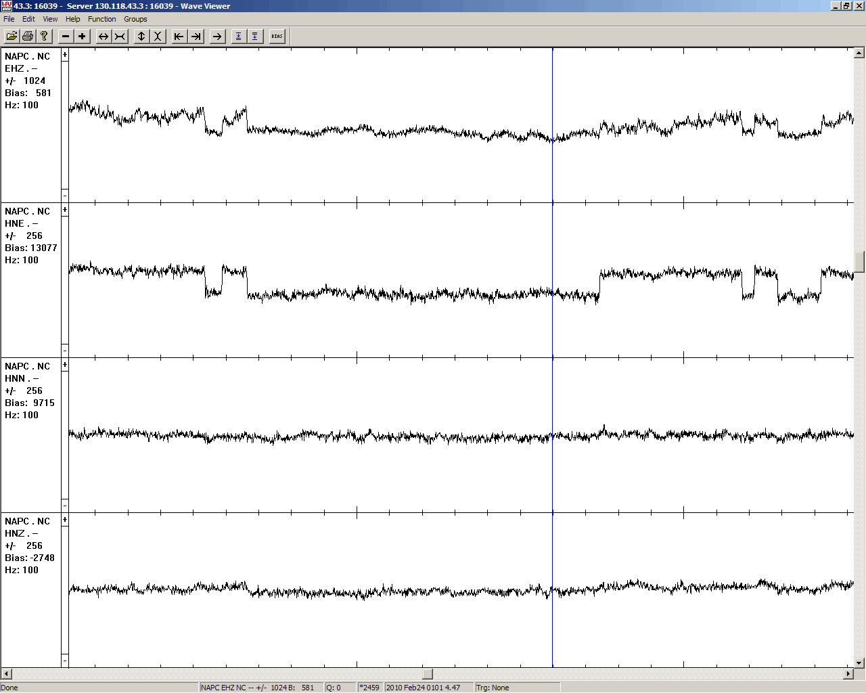Increase HNZ trace scale with plus button
The width and height of the screenshot is (866, 693).
pos(65,520)
